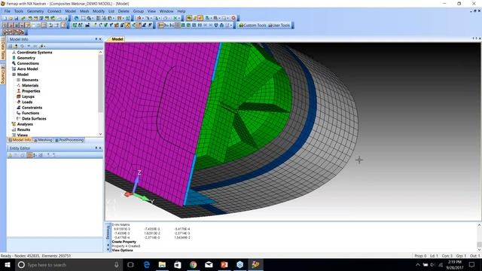Click the User Tools button
This screenshot has height=271, width=482.
tap(279, 25)
